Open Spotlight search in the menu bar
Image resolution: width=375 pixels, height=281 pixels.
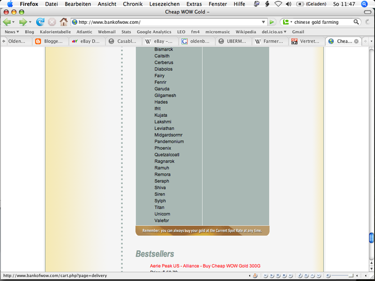[x=364, y=4]
